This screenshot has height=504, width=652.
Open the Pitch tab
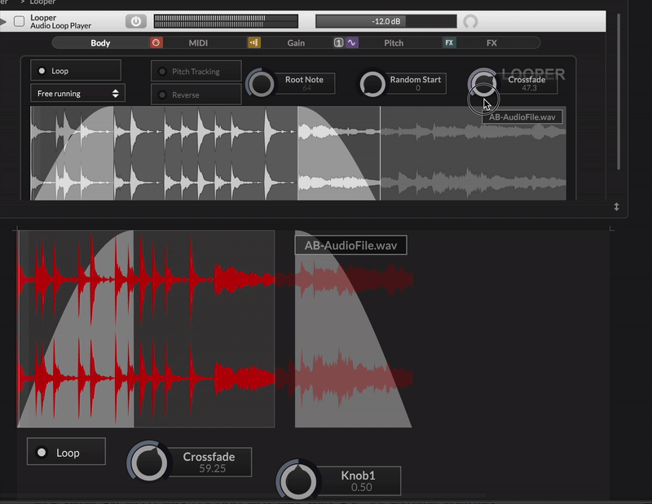394,42
